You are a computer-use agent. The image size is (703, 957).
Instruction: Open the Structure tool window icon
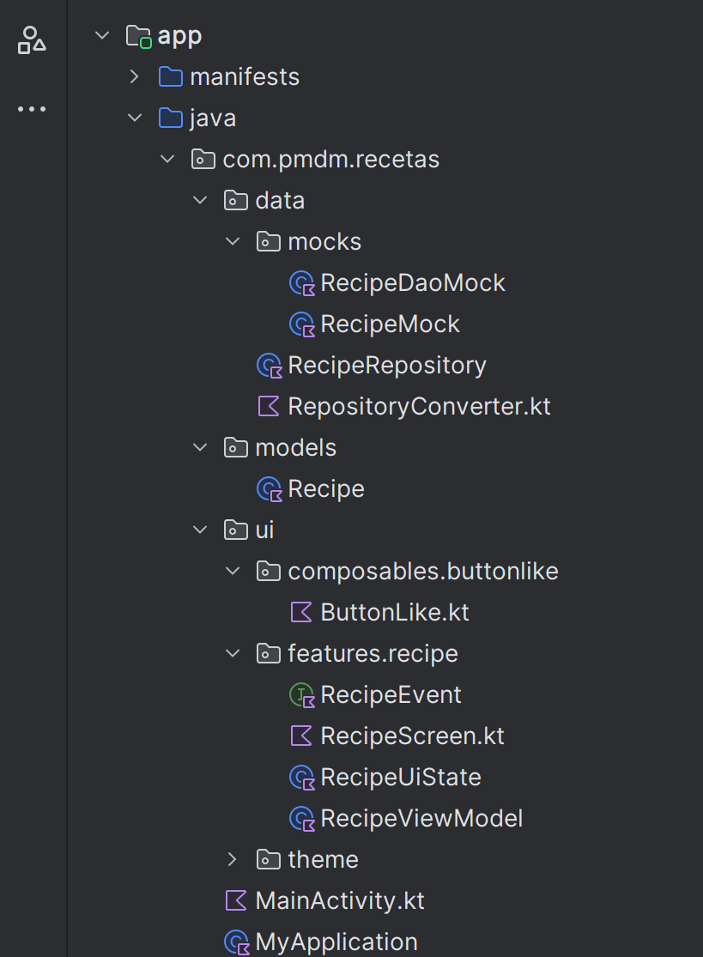click(32, 39)
